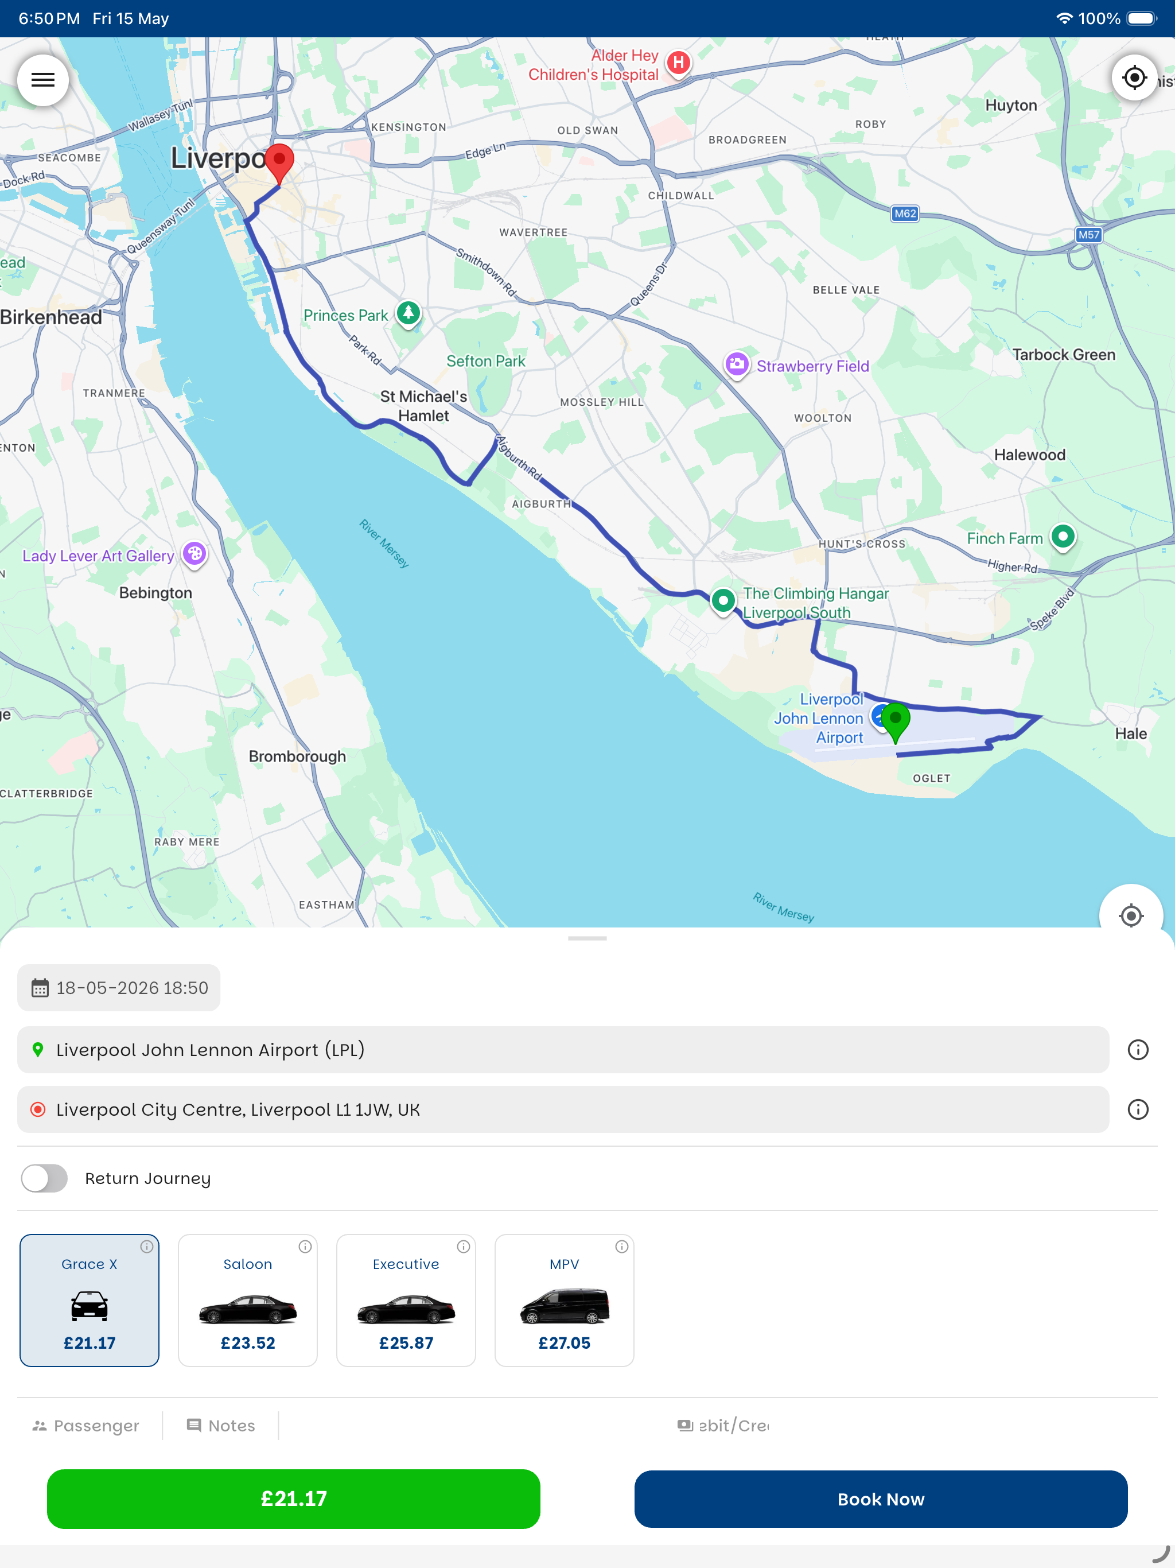
Task: Tap the St Michael's Hamlet label
Action: tap(424, 406)
